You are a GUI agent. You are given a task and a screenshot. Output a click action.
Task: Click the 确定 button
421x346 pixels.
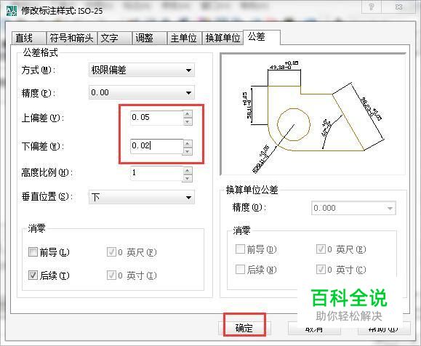pos(244,328)
